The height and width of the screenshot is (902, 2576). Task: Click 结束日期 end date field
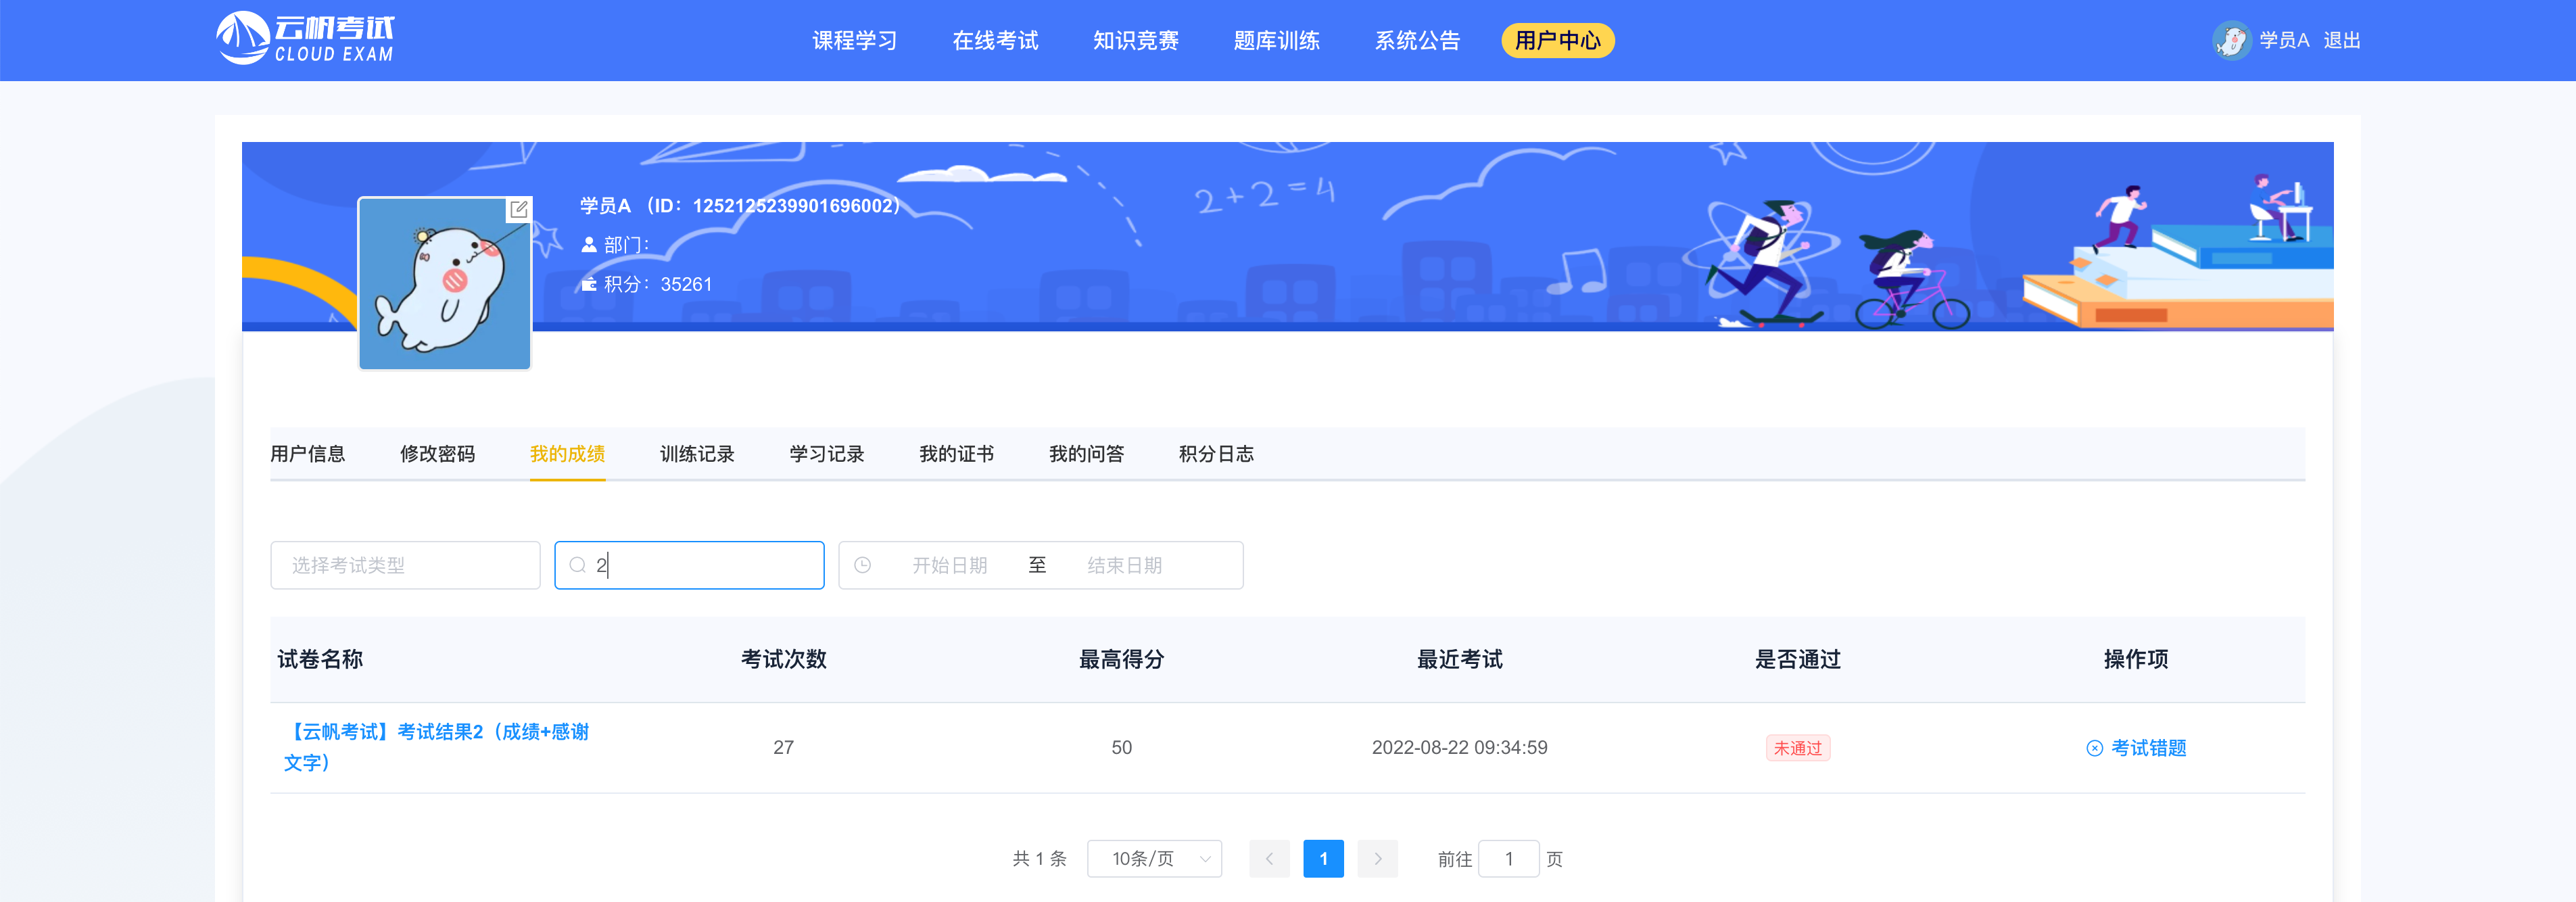(x=1125, y=565)
